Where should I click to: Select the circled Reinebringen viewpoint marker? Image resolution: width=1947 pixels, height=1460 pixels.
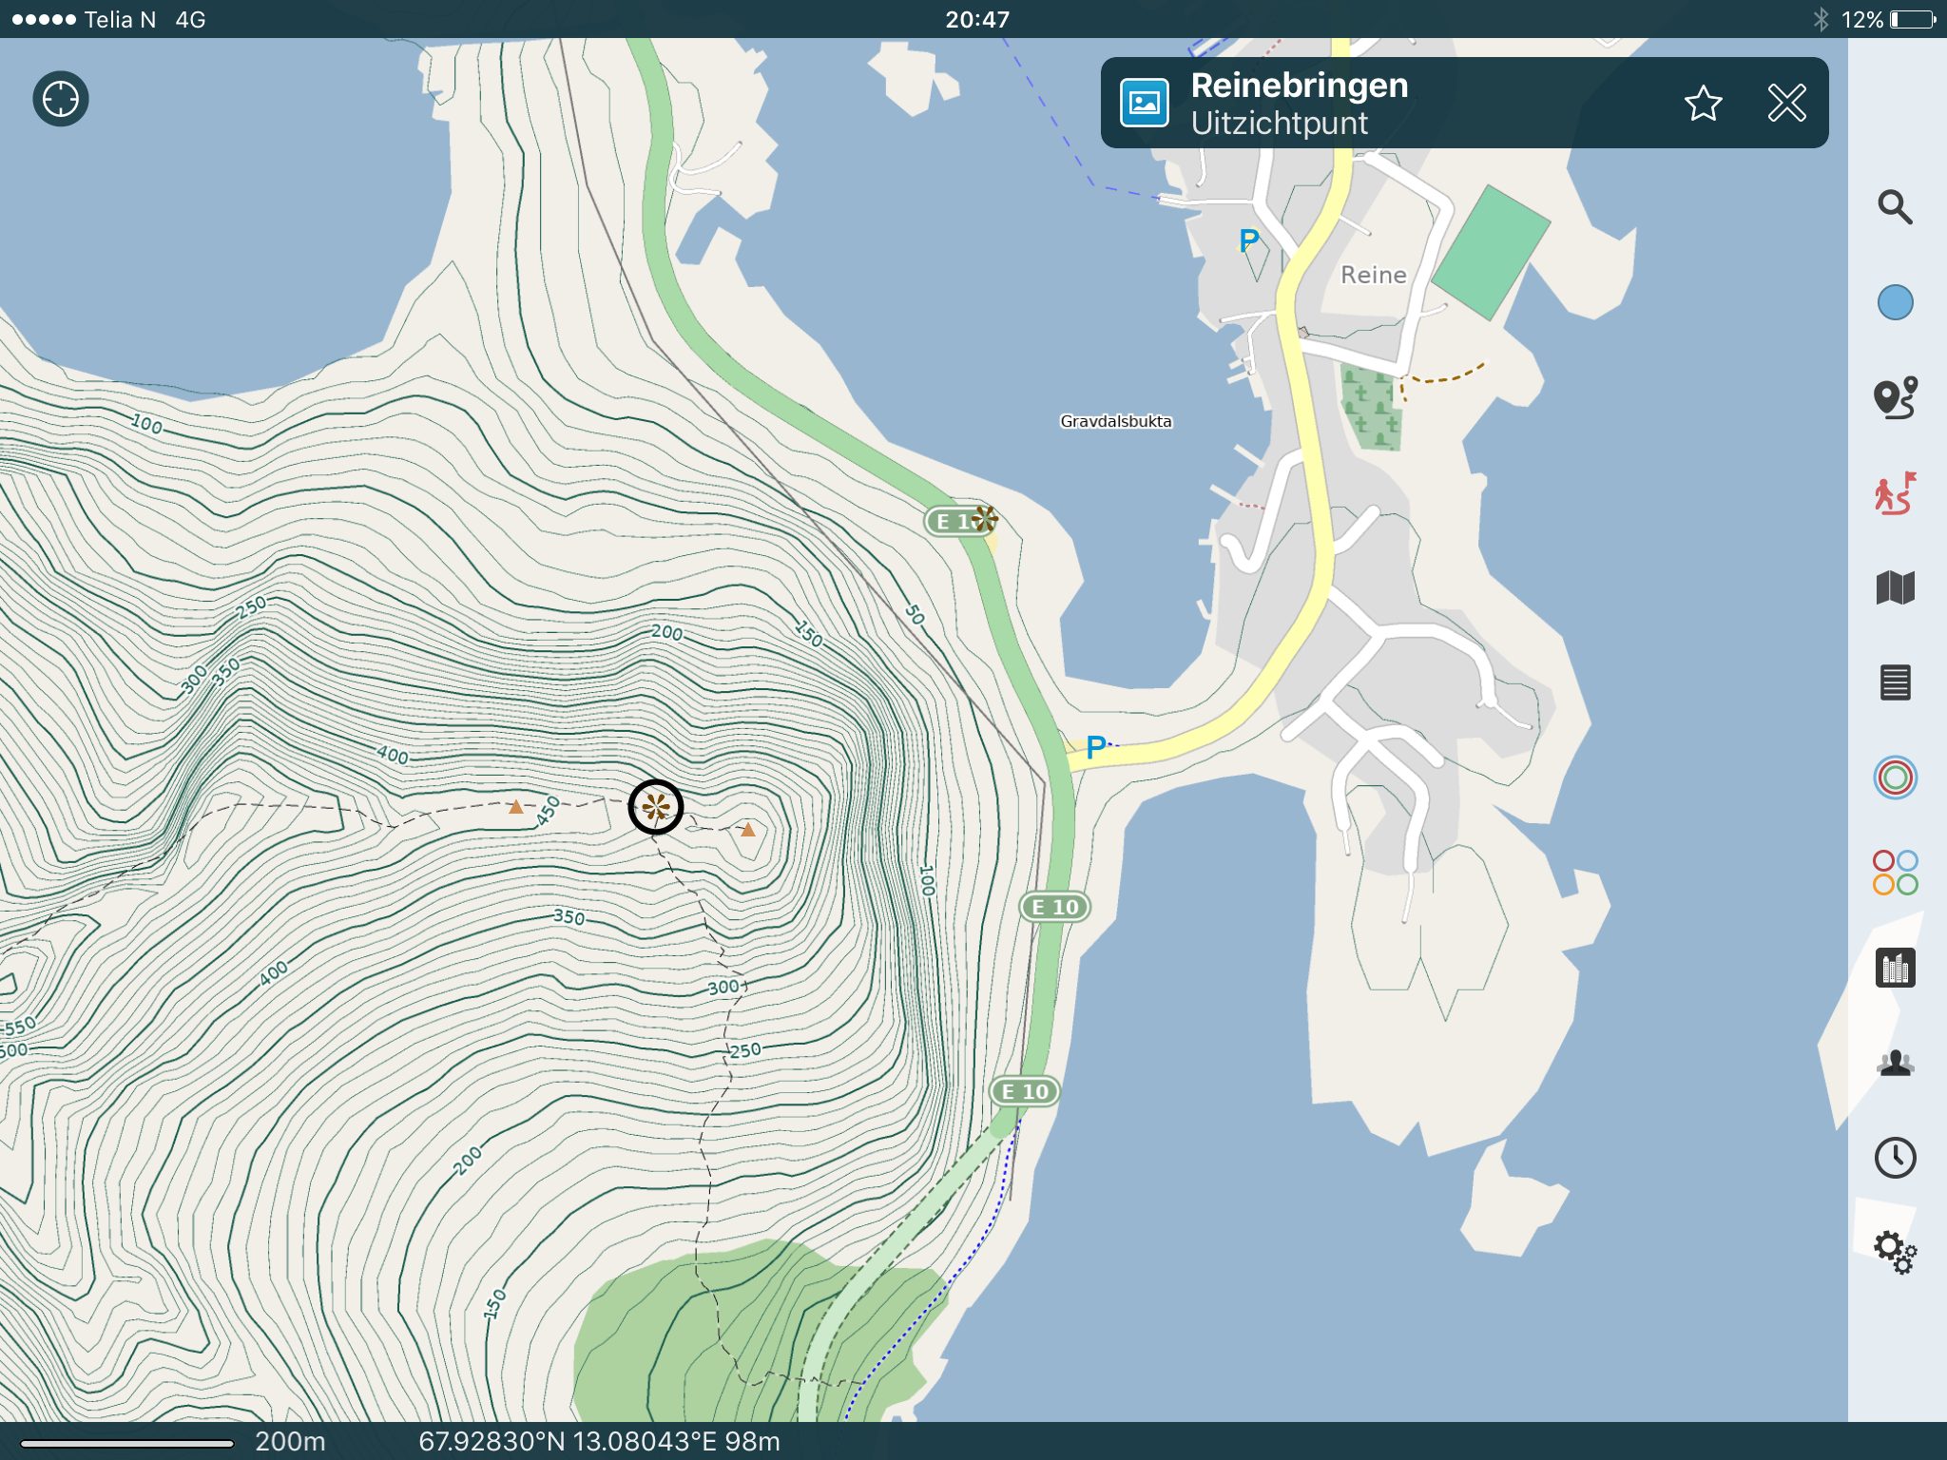click(x=656, y=807)
